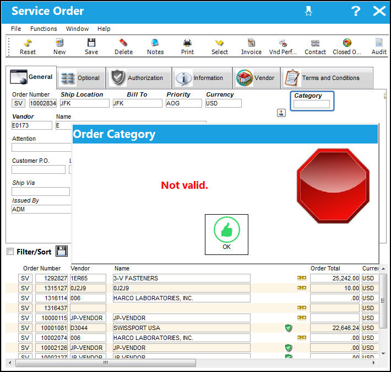Viewport: 391px width, 372px height.
Task: Click the Attention input field
Action: 41,147
